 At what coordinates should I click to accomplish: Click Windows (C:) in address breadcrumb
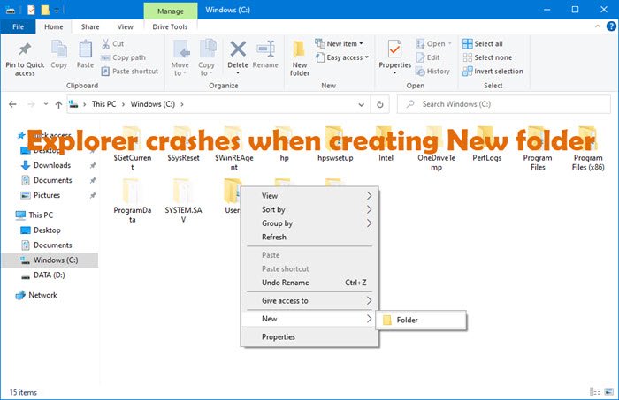tap(153, 104)
